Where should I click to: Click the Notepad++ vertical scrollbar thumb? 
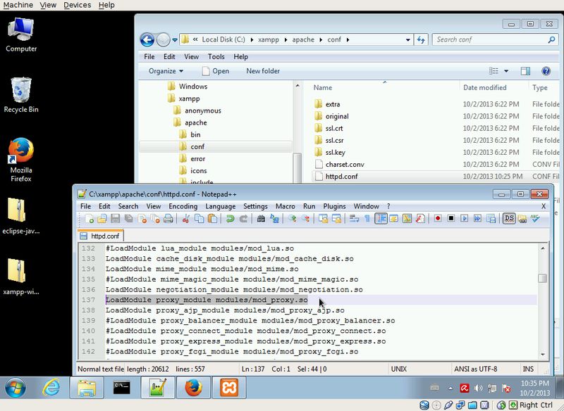542,278
